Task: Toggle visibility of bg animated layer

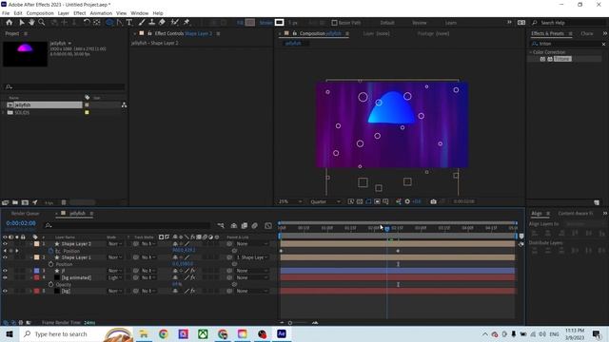Action: click(5, 277)
